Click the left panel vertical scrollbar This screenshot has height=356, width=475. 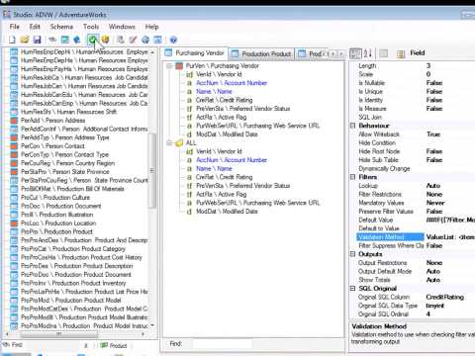[x=152, y=170]
